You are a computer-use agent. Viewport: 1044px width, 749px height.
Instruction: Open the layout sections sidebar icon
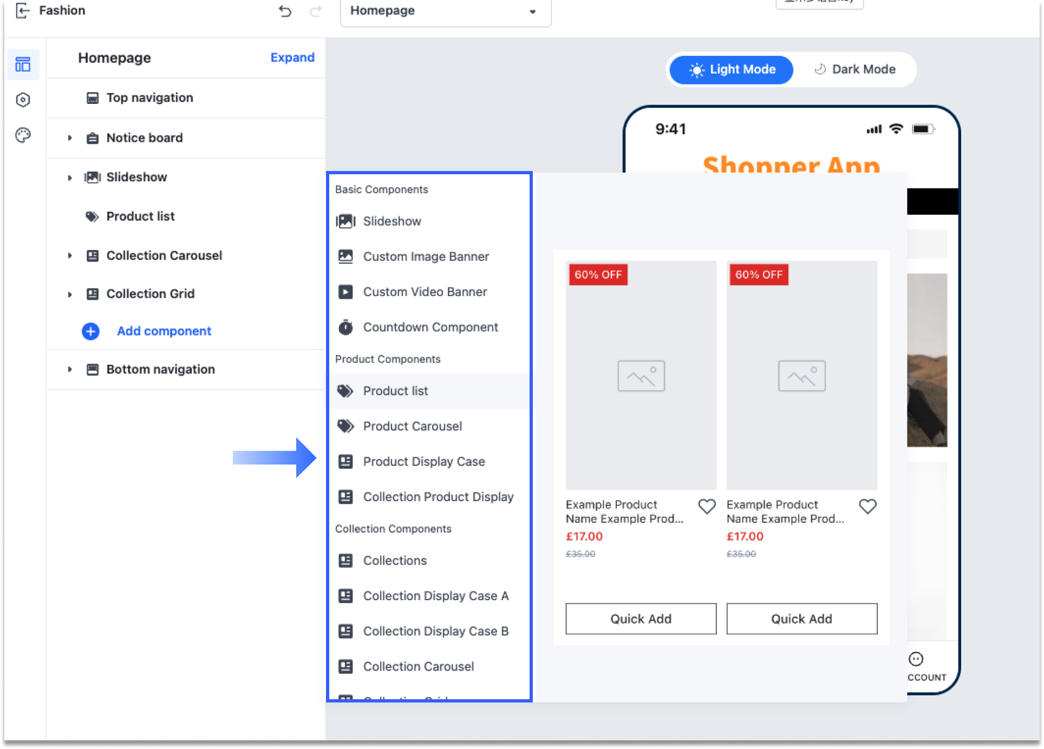point(23,64)
